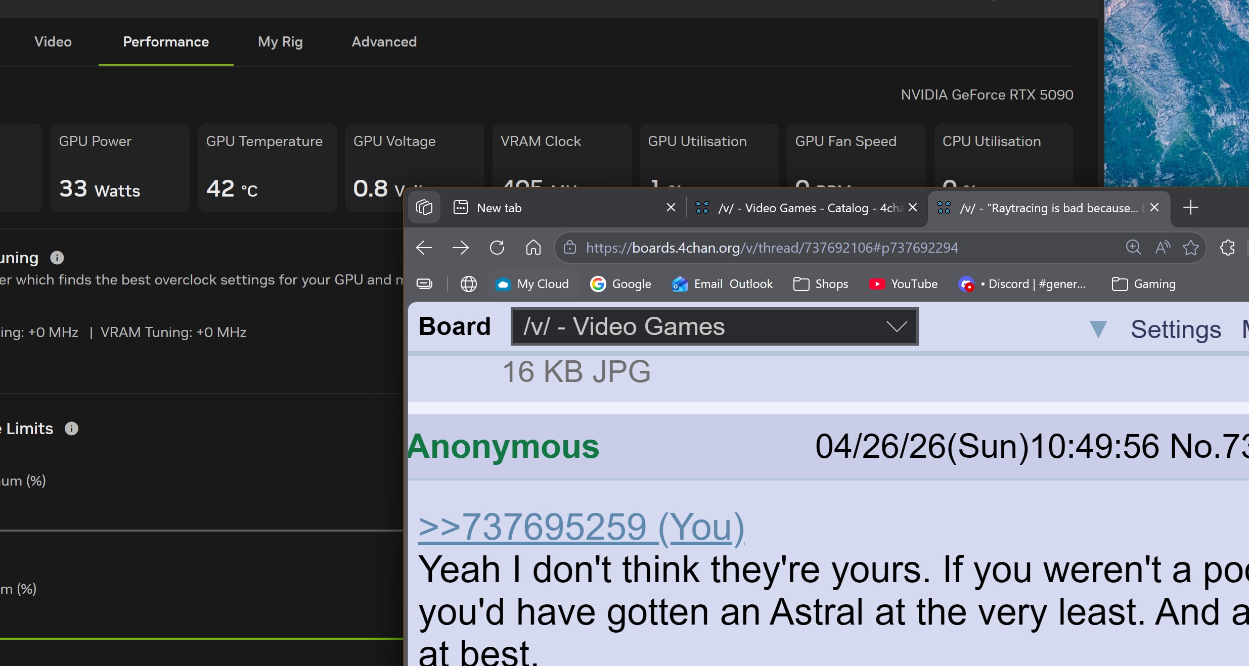The height and width of the screenshot is (666, 1249).
Task: Open the tab actions workspace icon
Action: pos(424,208)
